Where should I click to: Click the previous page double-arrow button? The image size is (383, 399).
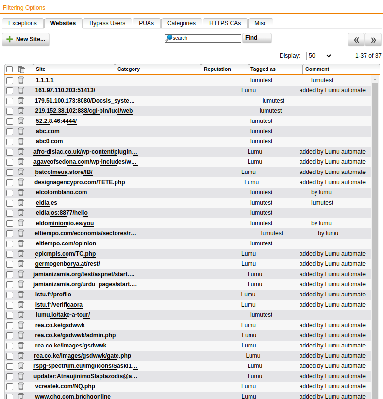tap(356, 40)
